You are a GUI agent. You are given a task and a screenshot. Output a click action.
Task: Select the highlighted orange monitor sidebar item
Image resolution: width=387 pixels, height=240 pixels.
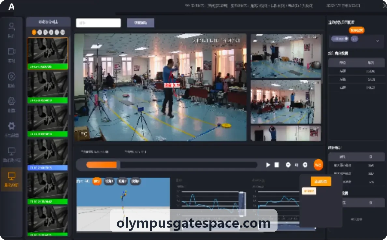tap(12, 180)
